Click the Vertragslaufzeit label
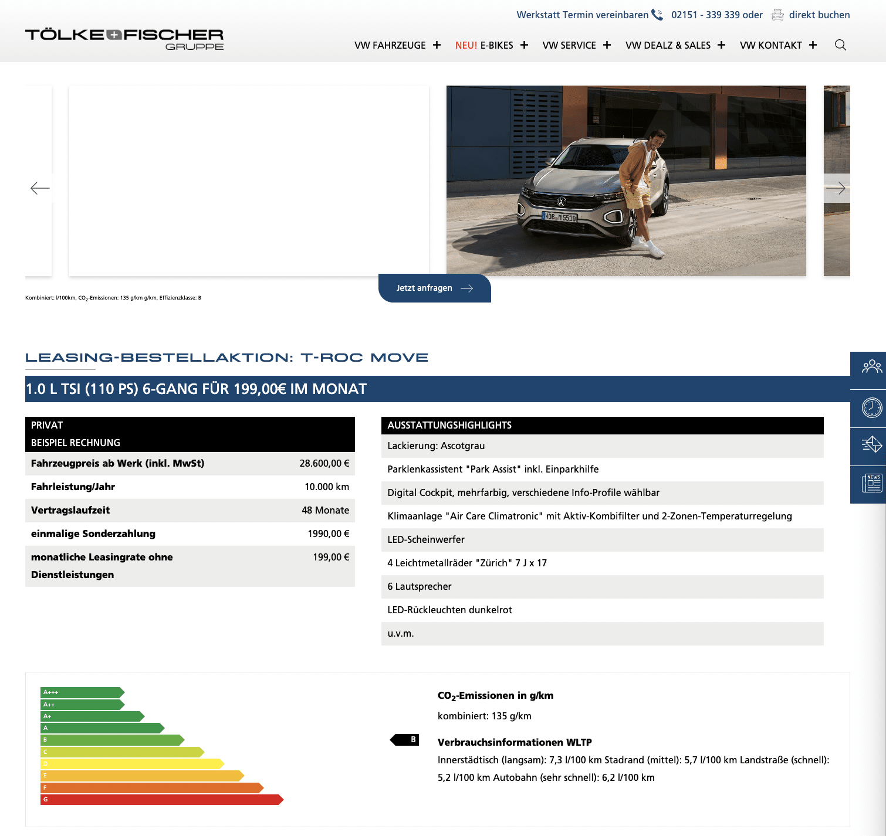886x836 pixels. (70, 510)
